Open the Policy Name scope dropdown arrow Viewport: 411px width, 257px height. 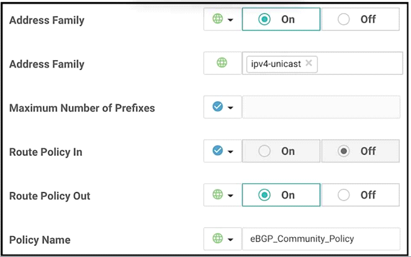point(230,240)
